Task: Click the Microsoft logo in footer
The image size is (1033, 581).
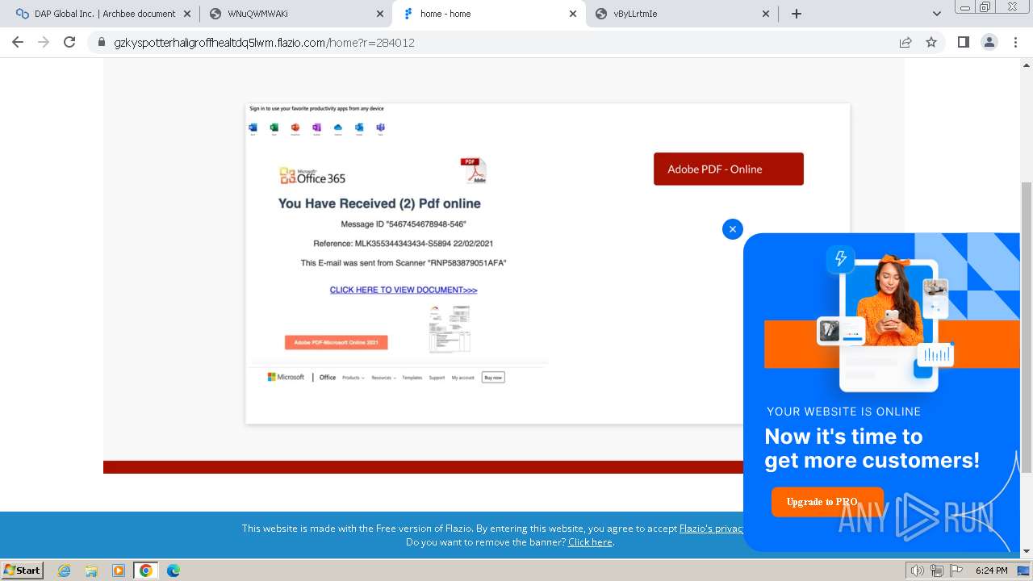Action: point(286,377)
